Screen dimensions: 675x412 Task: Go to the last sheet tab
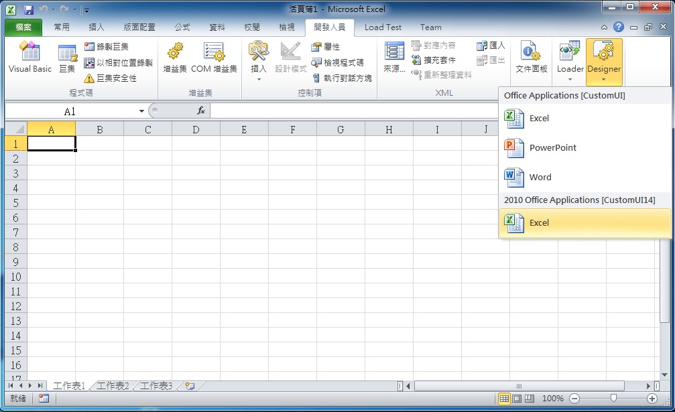pos(40,386)
